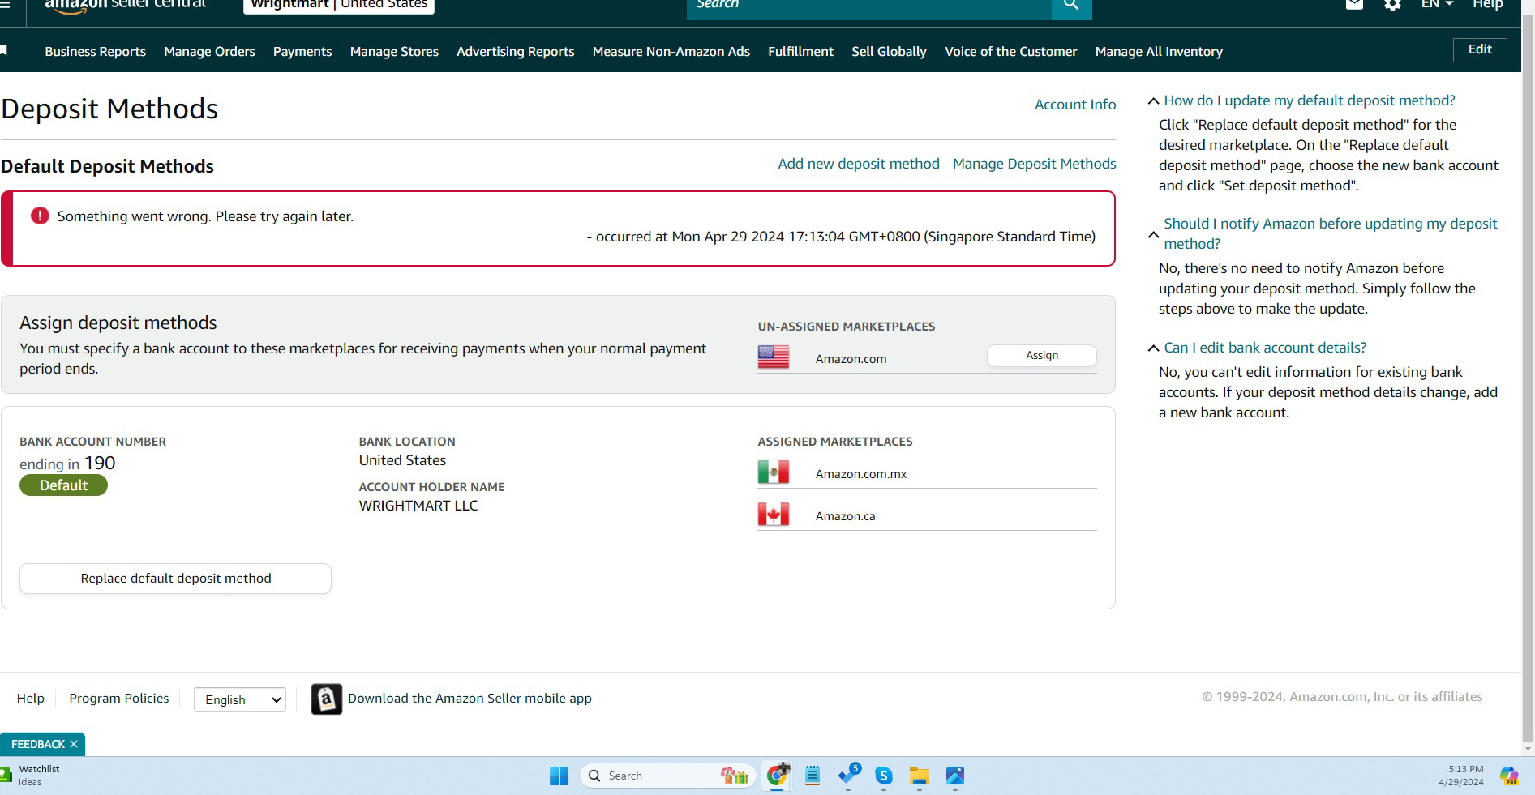Image resolution: width=1535 pixels, height=795 pixels.
Task: Open the Notepad app in taskbar
Action: tap(813, 776)
